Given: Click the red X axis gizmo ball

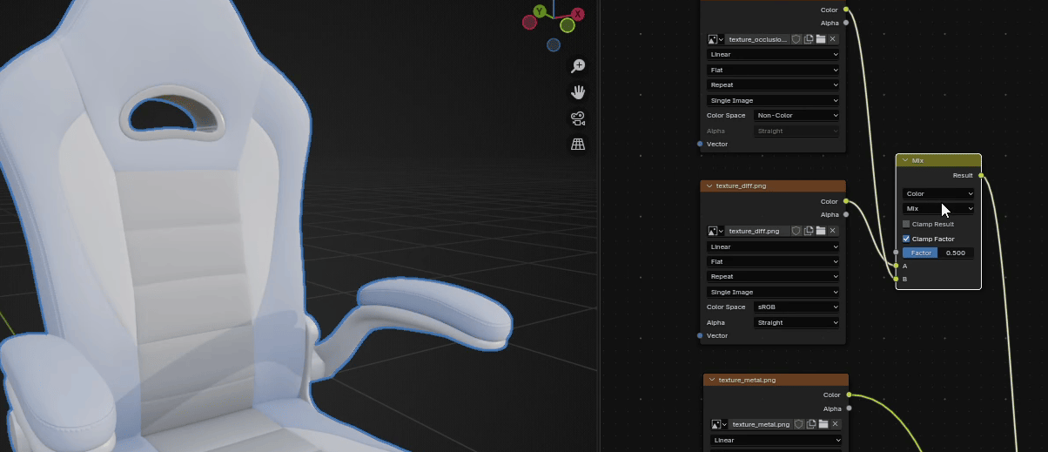Looking at the screenshot, I should 576,13.
